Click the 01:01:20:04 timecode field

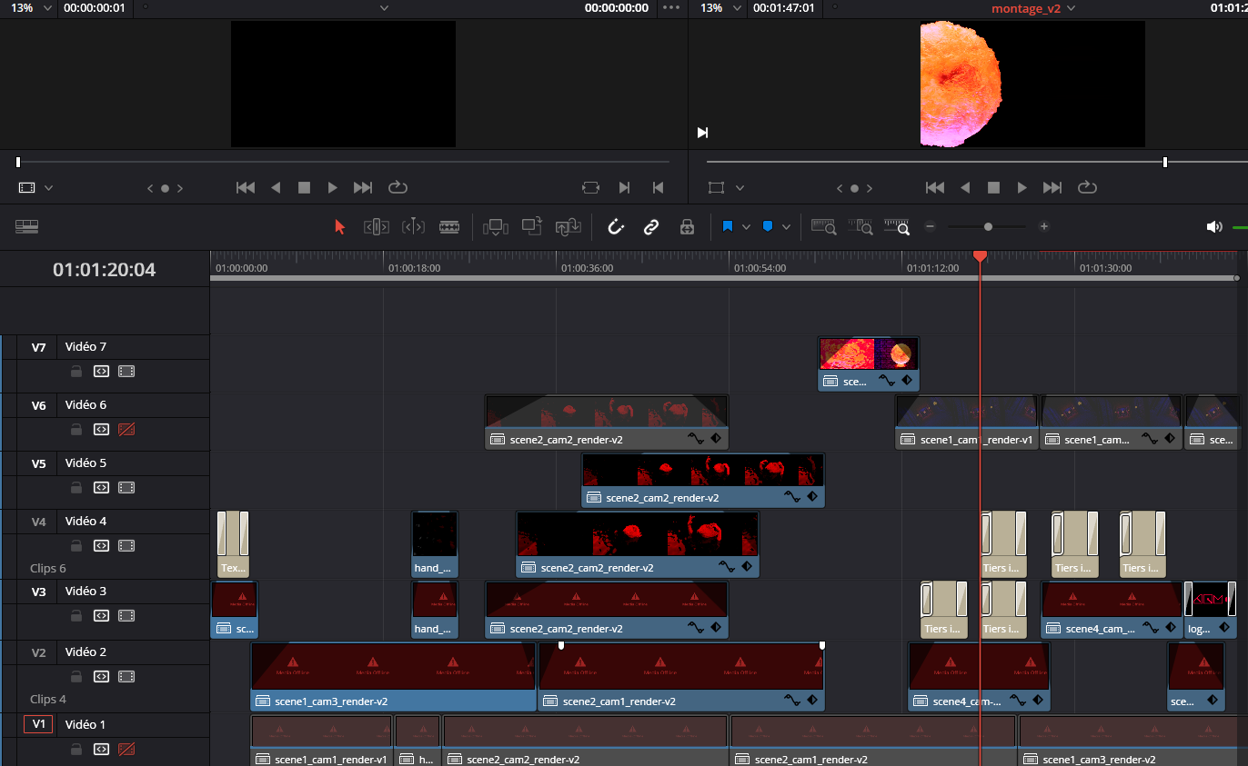[x=105, y=269]
